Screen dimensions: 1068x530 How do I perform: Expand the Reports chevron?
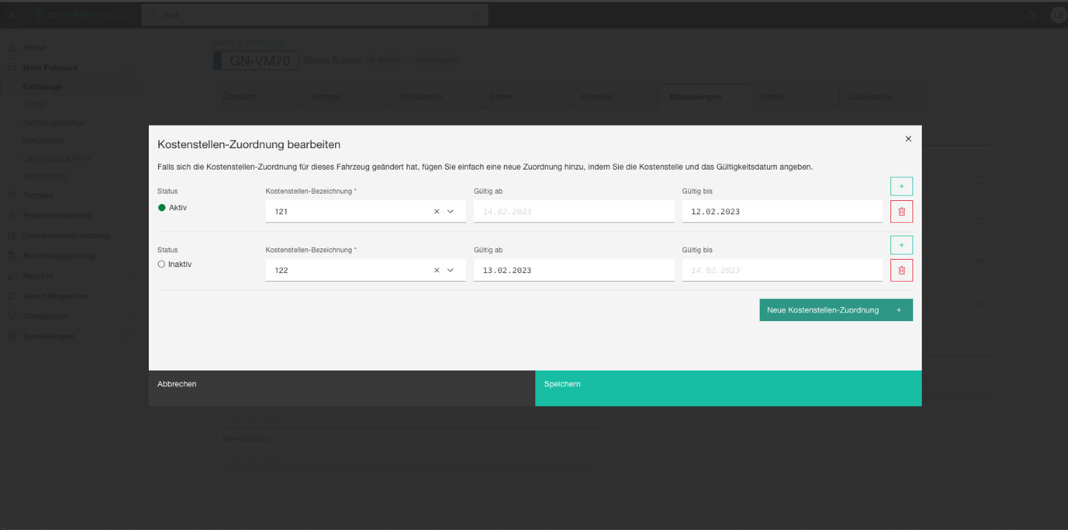(x=127, y=276)
